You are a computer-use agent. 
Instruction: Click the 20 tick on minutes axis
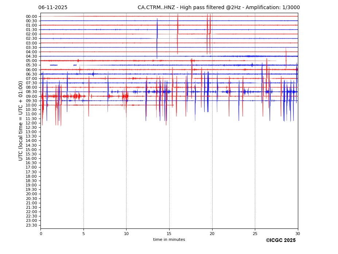pyautogui.click(x=212, y=234)
